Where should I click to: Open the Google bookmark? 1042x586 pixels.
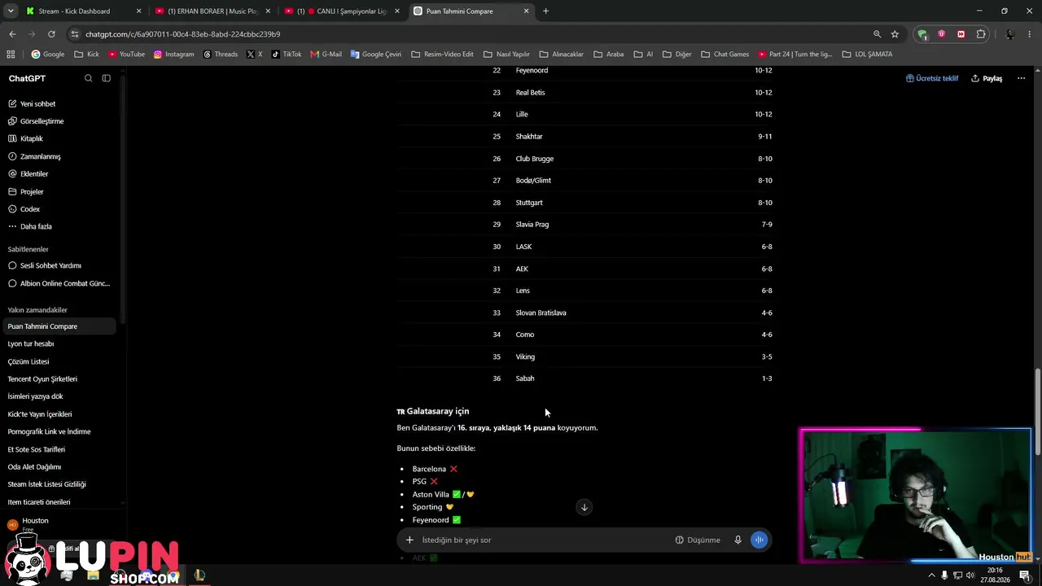pyautogui.click(x=48, y=55)
